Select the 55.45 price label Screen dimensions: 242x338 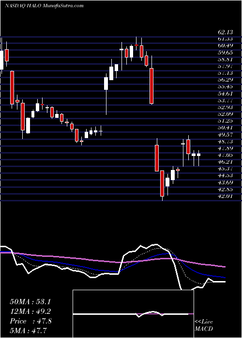click(226, 86)
